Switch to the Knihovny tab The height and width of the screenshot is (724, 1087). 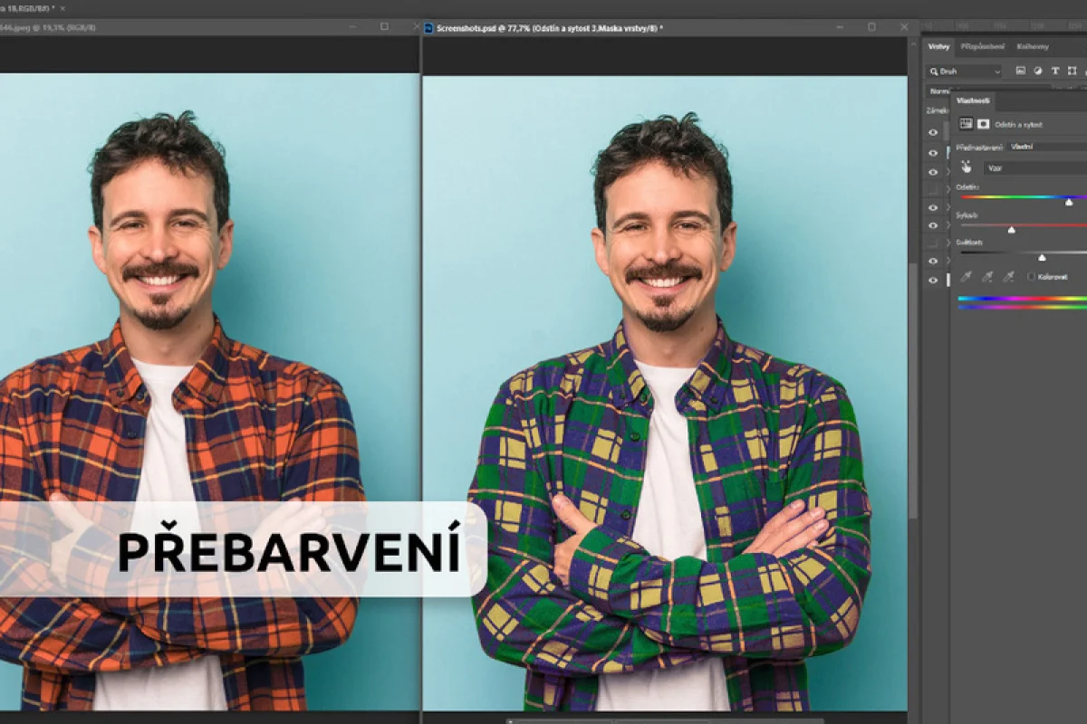tap(1033, 46)
